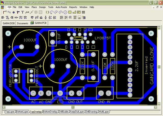Click the Distribute Horizontally icon
The width and height of the screenshot is (163, 116).
pos(16,18)
